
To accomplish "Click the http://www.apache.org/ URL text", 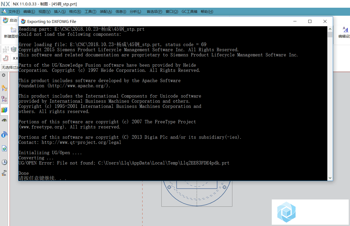I will 78,86.
